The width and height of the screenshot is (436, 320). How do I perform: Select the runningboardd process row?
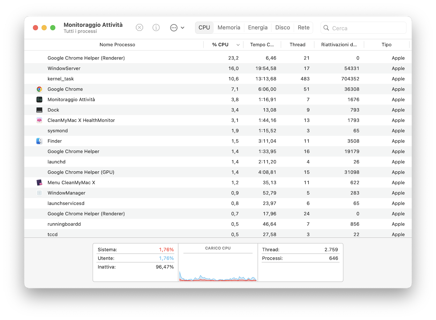pyautogui.click(x=218, y=224)
